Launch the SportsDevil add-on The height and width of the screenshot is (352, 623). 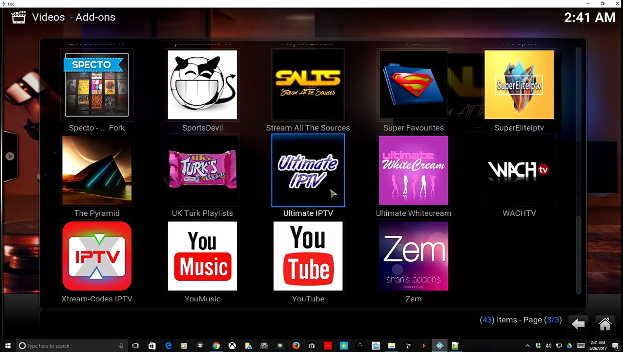click(202, 85)
